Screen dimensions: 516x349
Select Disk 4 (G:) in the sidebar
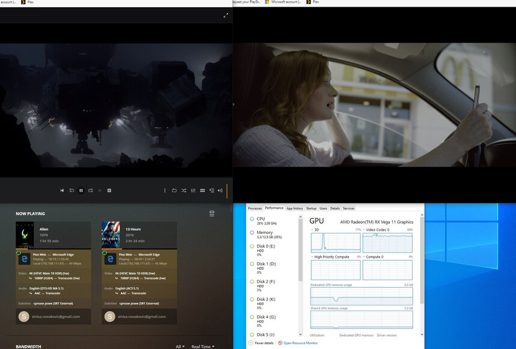273,321
